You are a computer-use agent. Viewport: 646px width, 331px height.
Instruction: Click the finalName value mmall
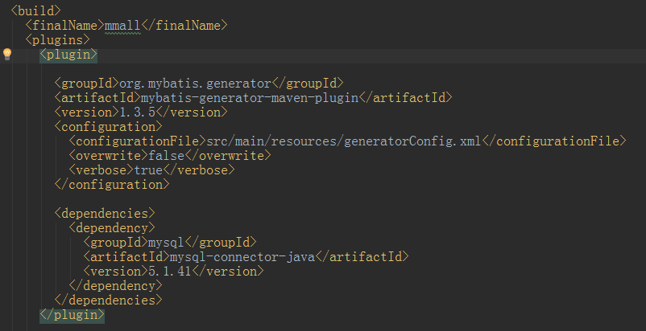pyautogui.click(x=122, y=26)
